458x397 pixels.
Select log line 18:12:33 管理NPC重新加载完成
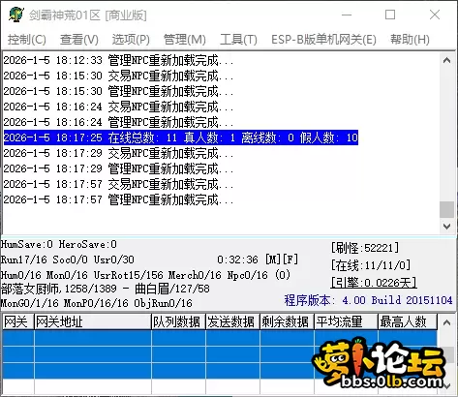(x=118, y=60)
